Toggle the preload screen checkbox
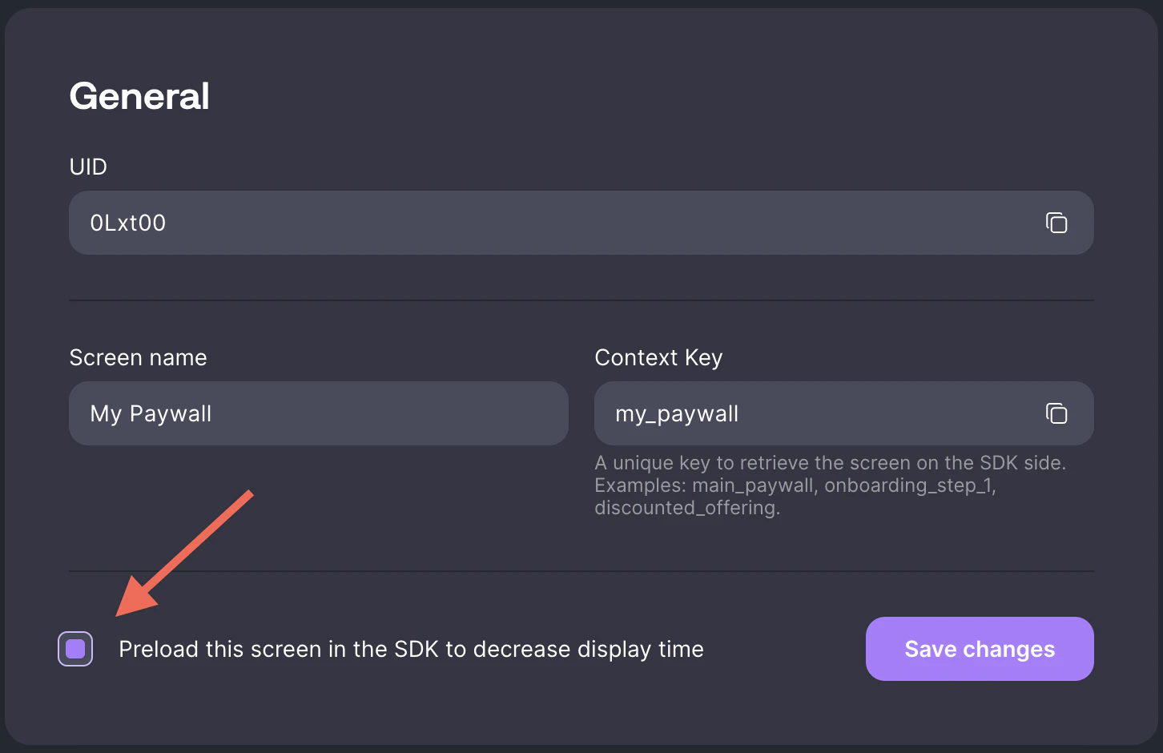The width and height of the screenshot is (1163, 753). click(x=75, y=649)
